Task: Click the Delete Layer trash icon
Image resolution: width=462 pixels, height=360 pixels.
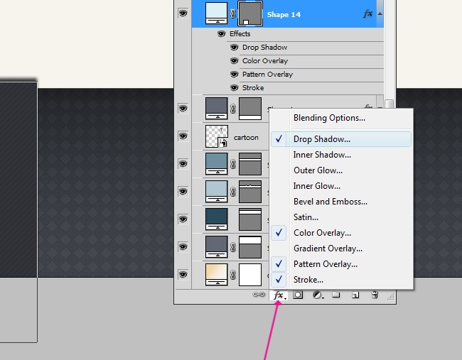Action: (x=374, y=295)
